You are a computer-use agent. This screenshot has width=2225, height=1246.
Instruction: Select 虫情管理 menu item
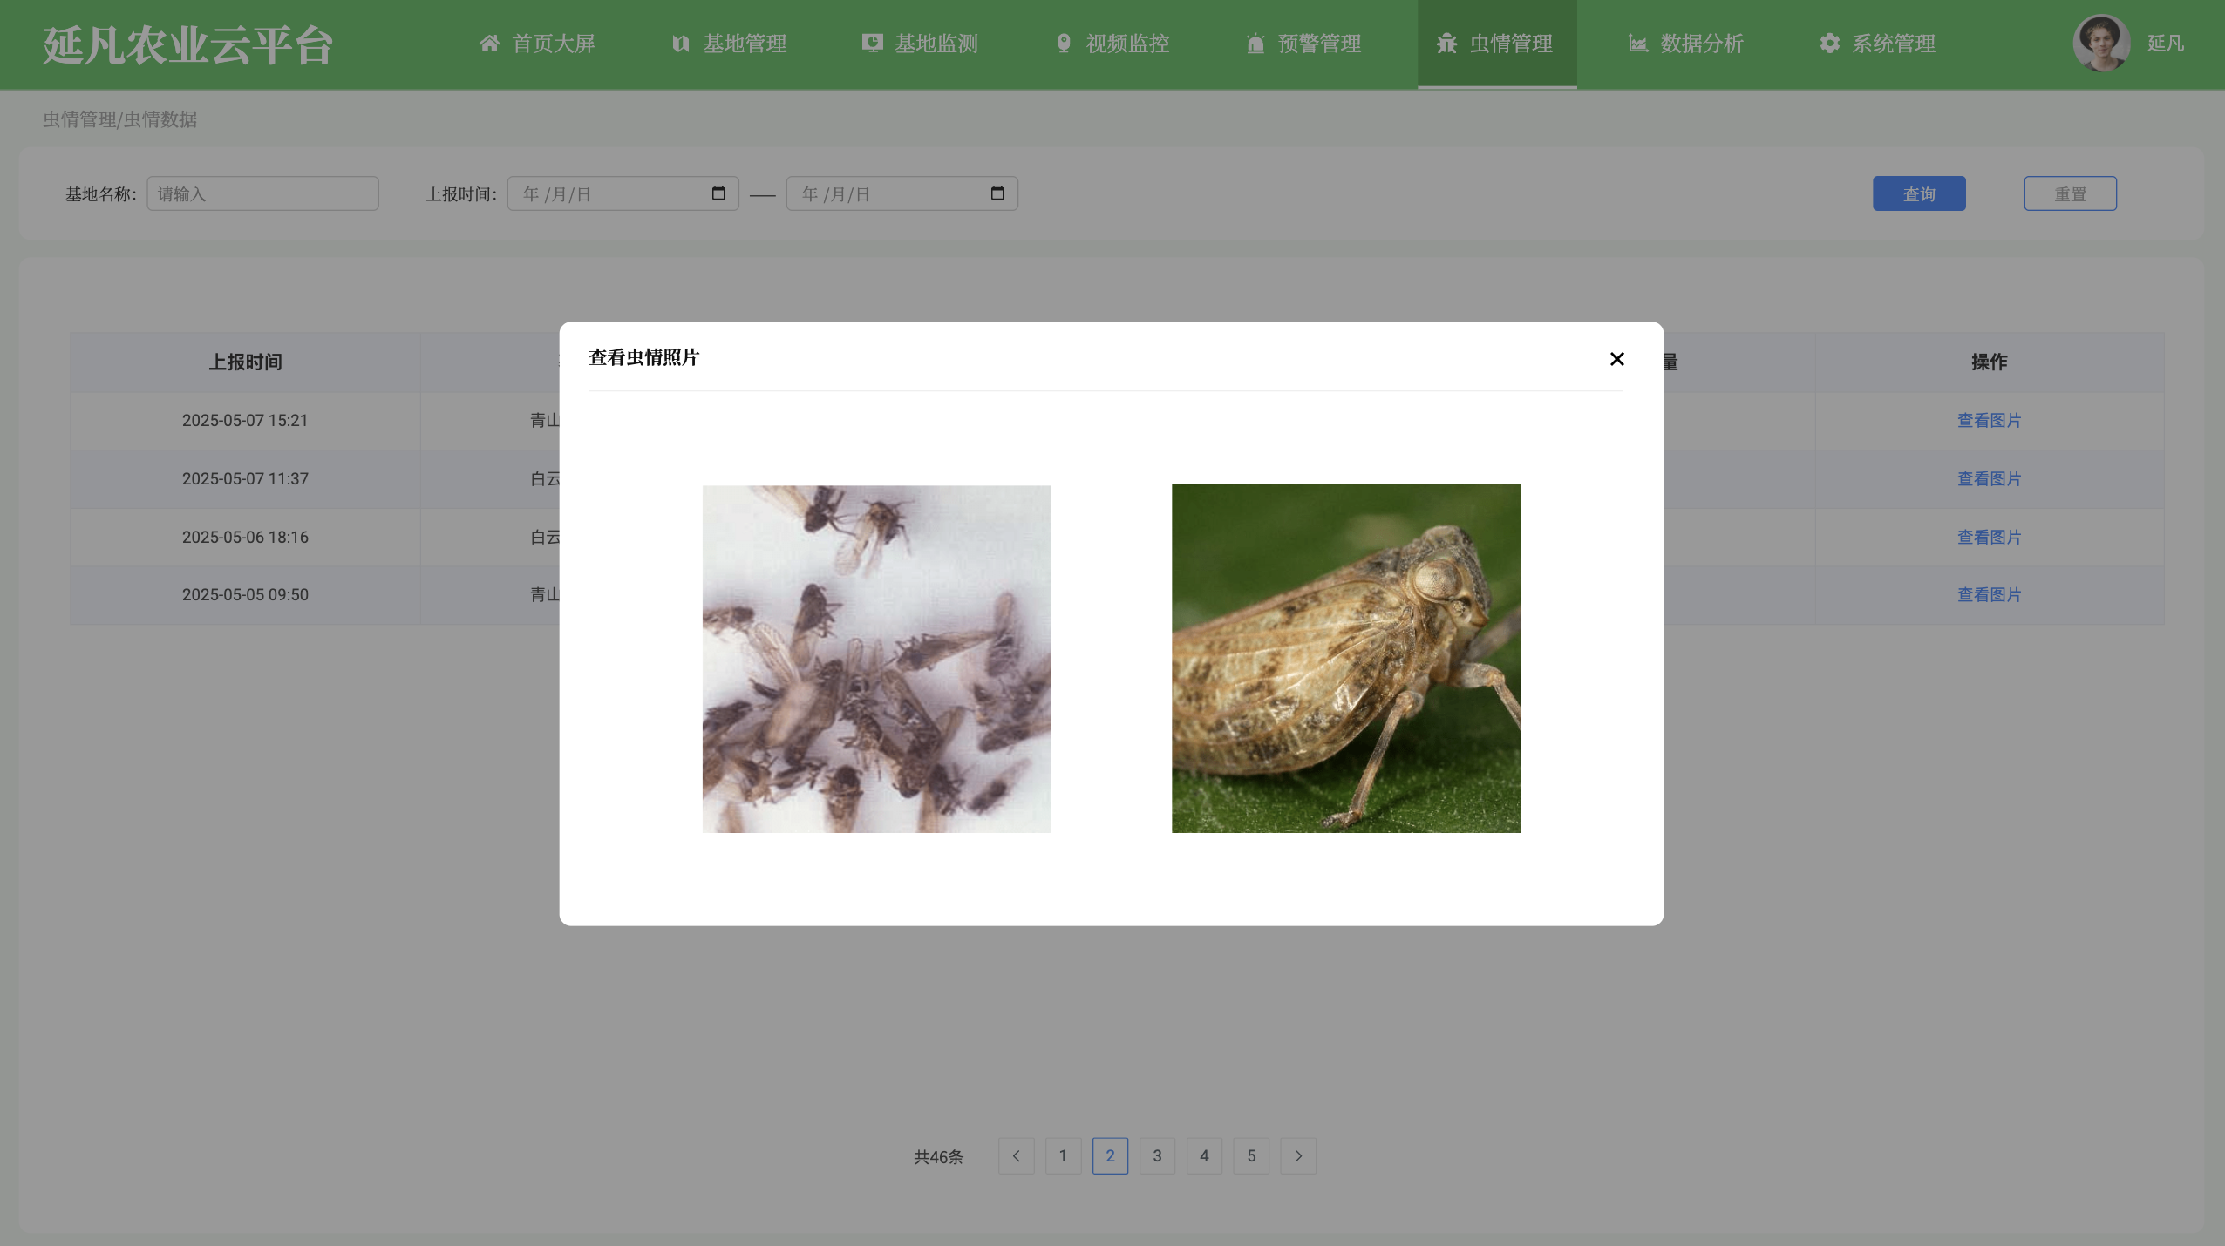coord(1497,44)
